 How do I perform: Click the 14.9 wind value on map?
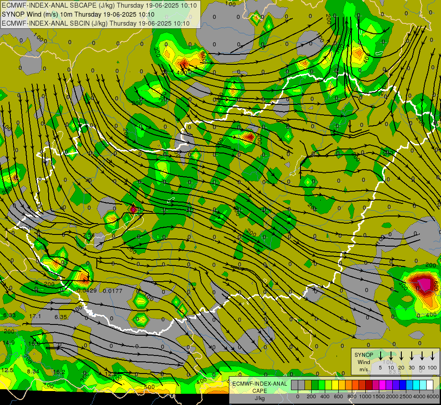[9, 342]
